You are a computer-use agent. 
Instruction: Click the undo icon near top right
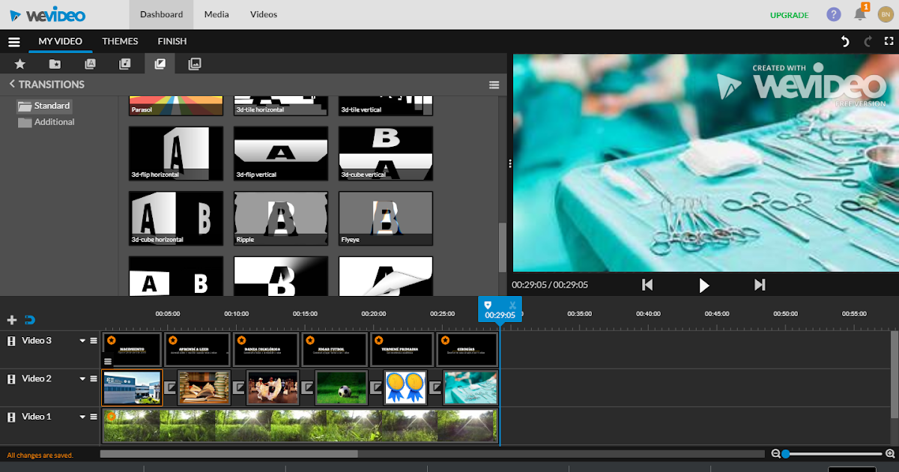click(x=846, y=42)
